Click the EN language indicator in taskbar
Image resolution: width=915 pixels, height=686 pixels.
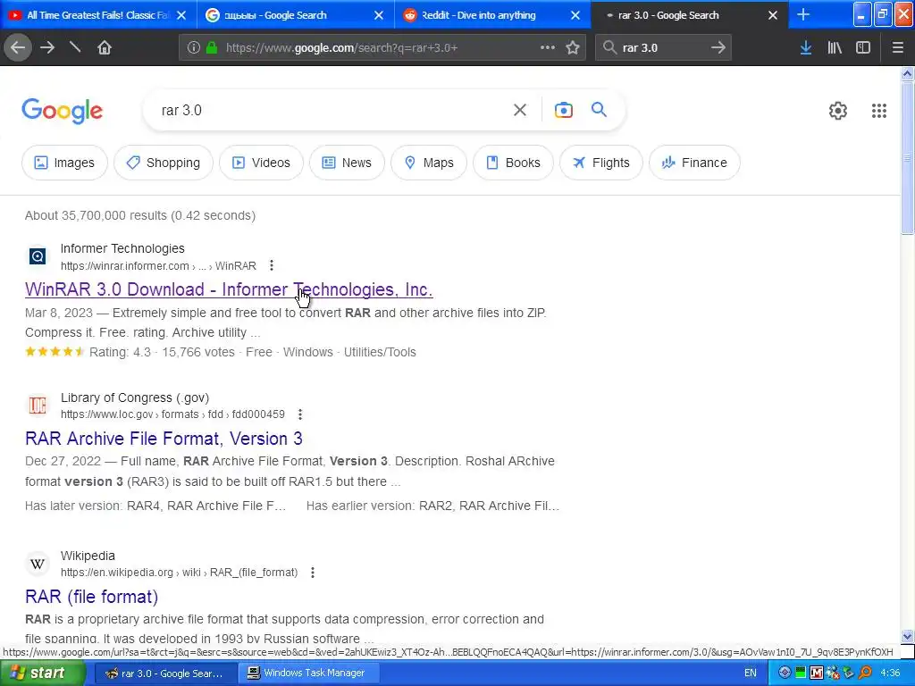tap(751, 673)
